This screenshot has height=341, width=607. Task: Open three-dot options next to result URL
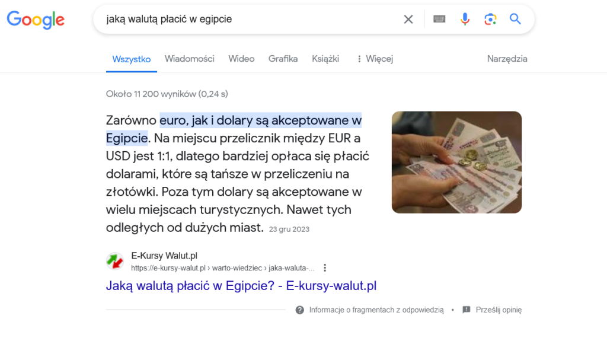click(325, 268)
